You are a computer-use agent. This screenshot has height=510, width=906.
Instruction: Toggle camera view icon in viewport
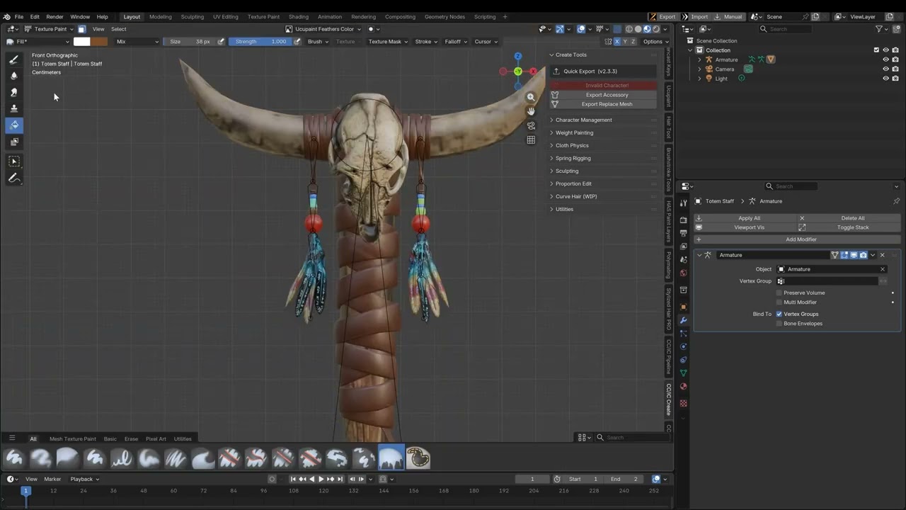pos(531,125)
